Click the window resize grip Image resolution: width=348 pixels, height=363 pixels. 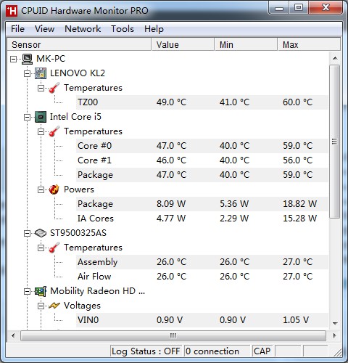point(337,352)
